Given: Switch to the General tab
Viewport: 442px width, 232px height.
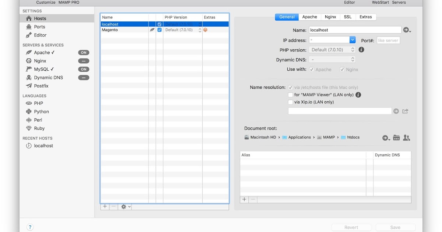Looking at the screenshot, I should (x=287, y=17).
